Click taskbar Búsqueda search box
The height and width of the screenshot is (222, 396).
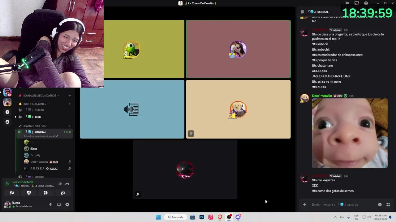point(176,217)
